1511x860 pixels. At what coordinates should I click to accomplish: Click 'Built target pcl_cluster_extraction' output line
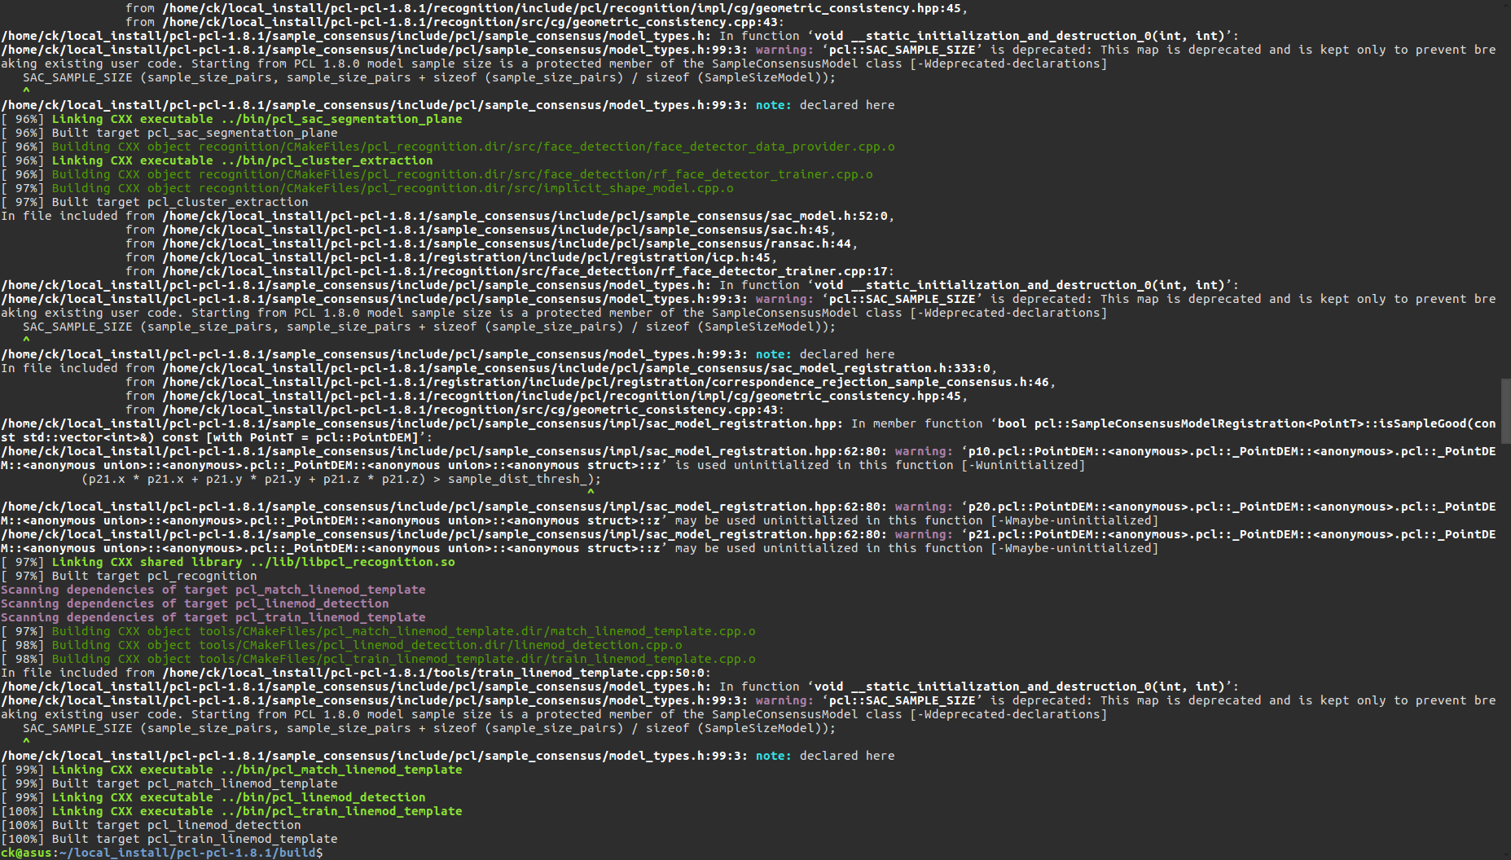[179, 202]
